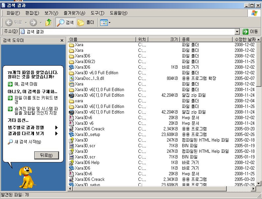Viewport: 262px width, 199px height.
Task: Click the status bar '발견된 파일: 78' text
Action: click(x=15, y=195)
